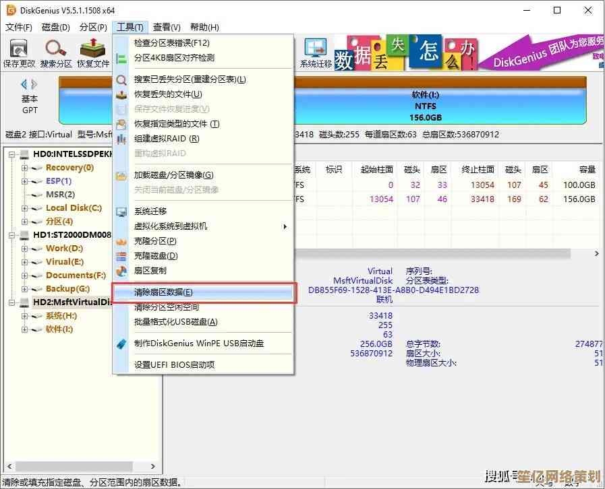Click the forward arrow above 基本 GPT
Image resolution: width=605 pixels, height=489 pixels.
tap(34, 84)
